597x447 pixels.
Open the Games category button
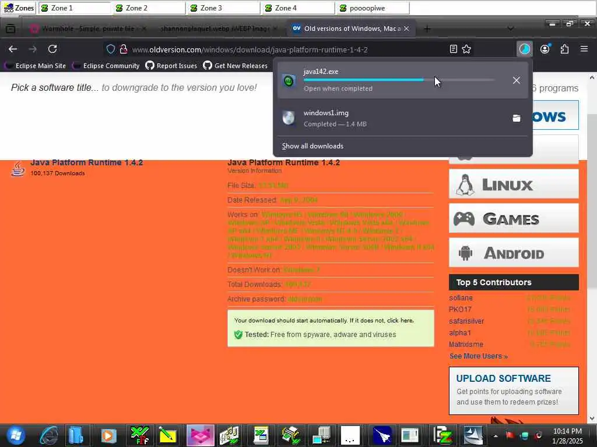coord(514,218)
